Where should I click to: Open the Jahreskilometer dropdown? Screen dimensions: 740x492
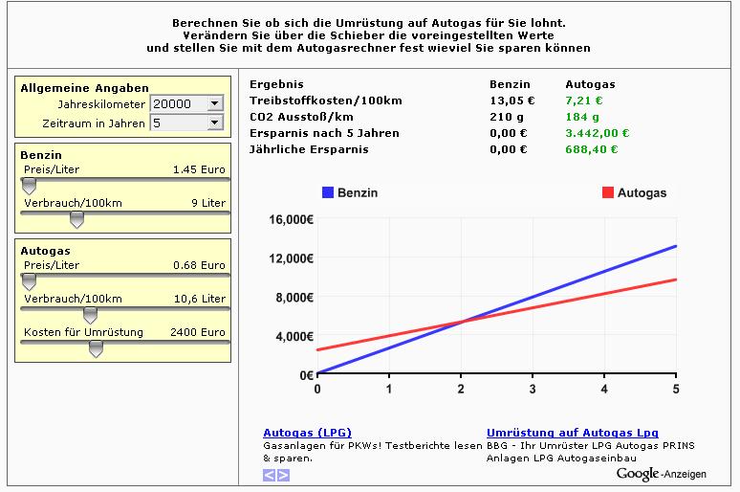214,103
